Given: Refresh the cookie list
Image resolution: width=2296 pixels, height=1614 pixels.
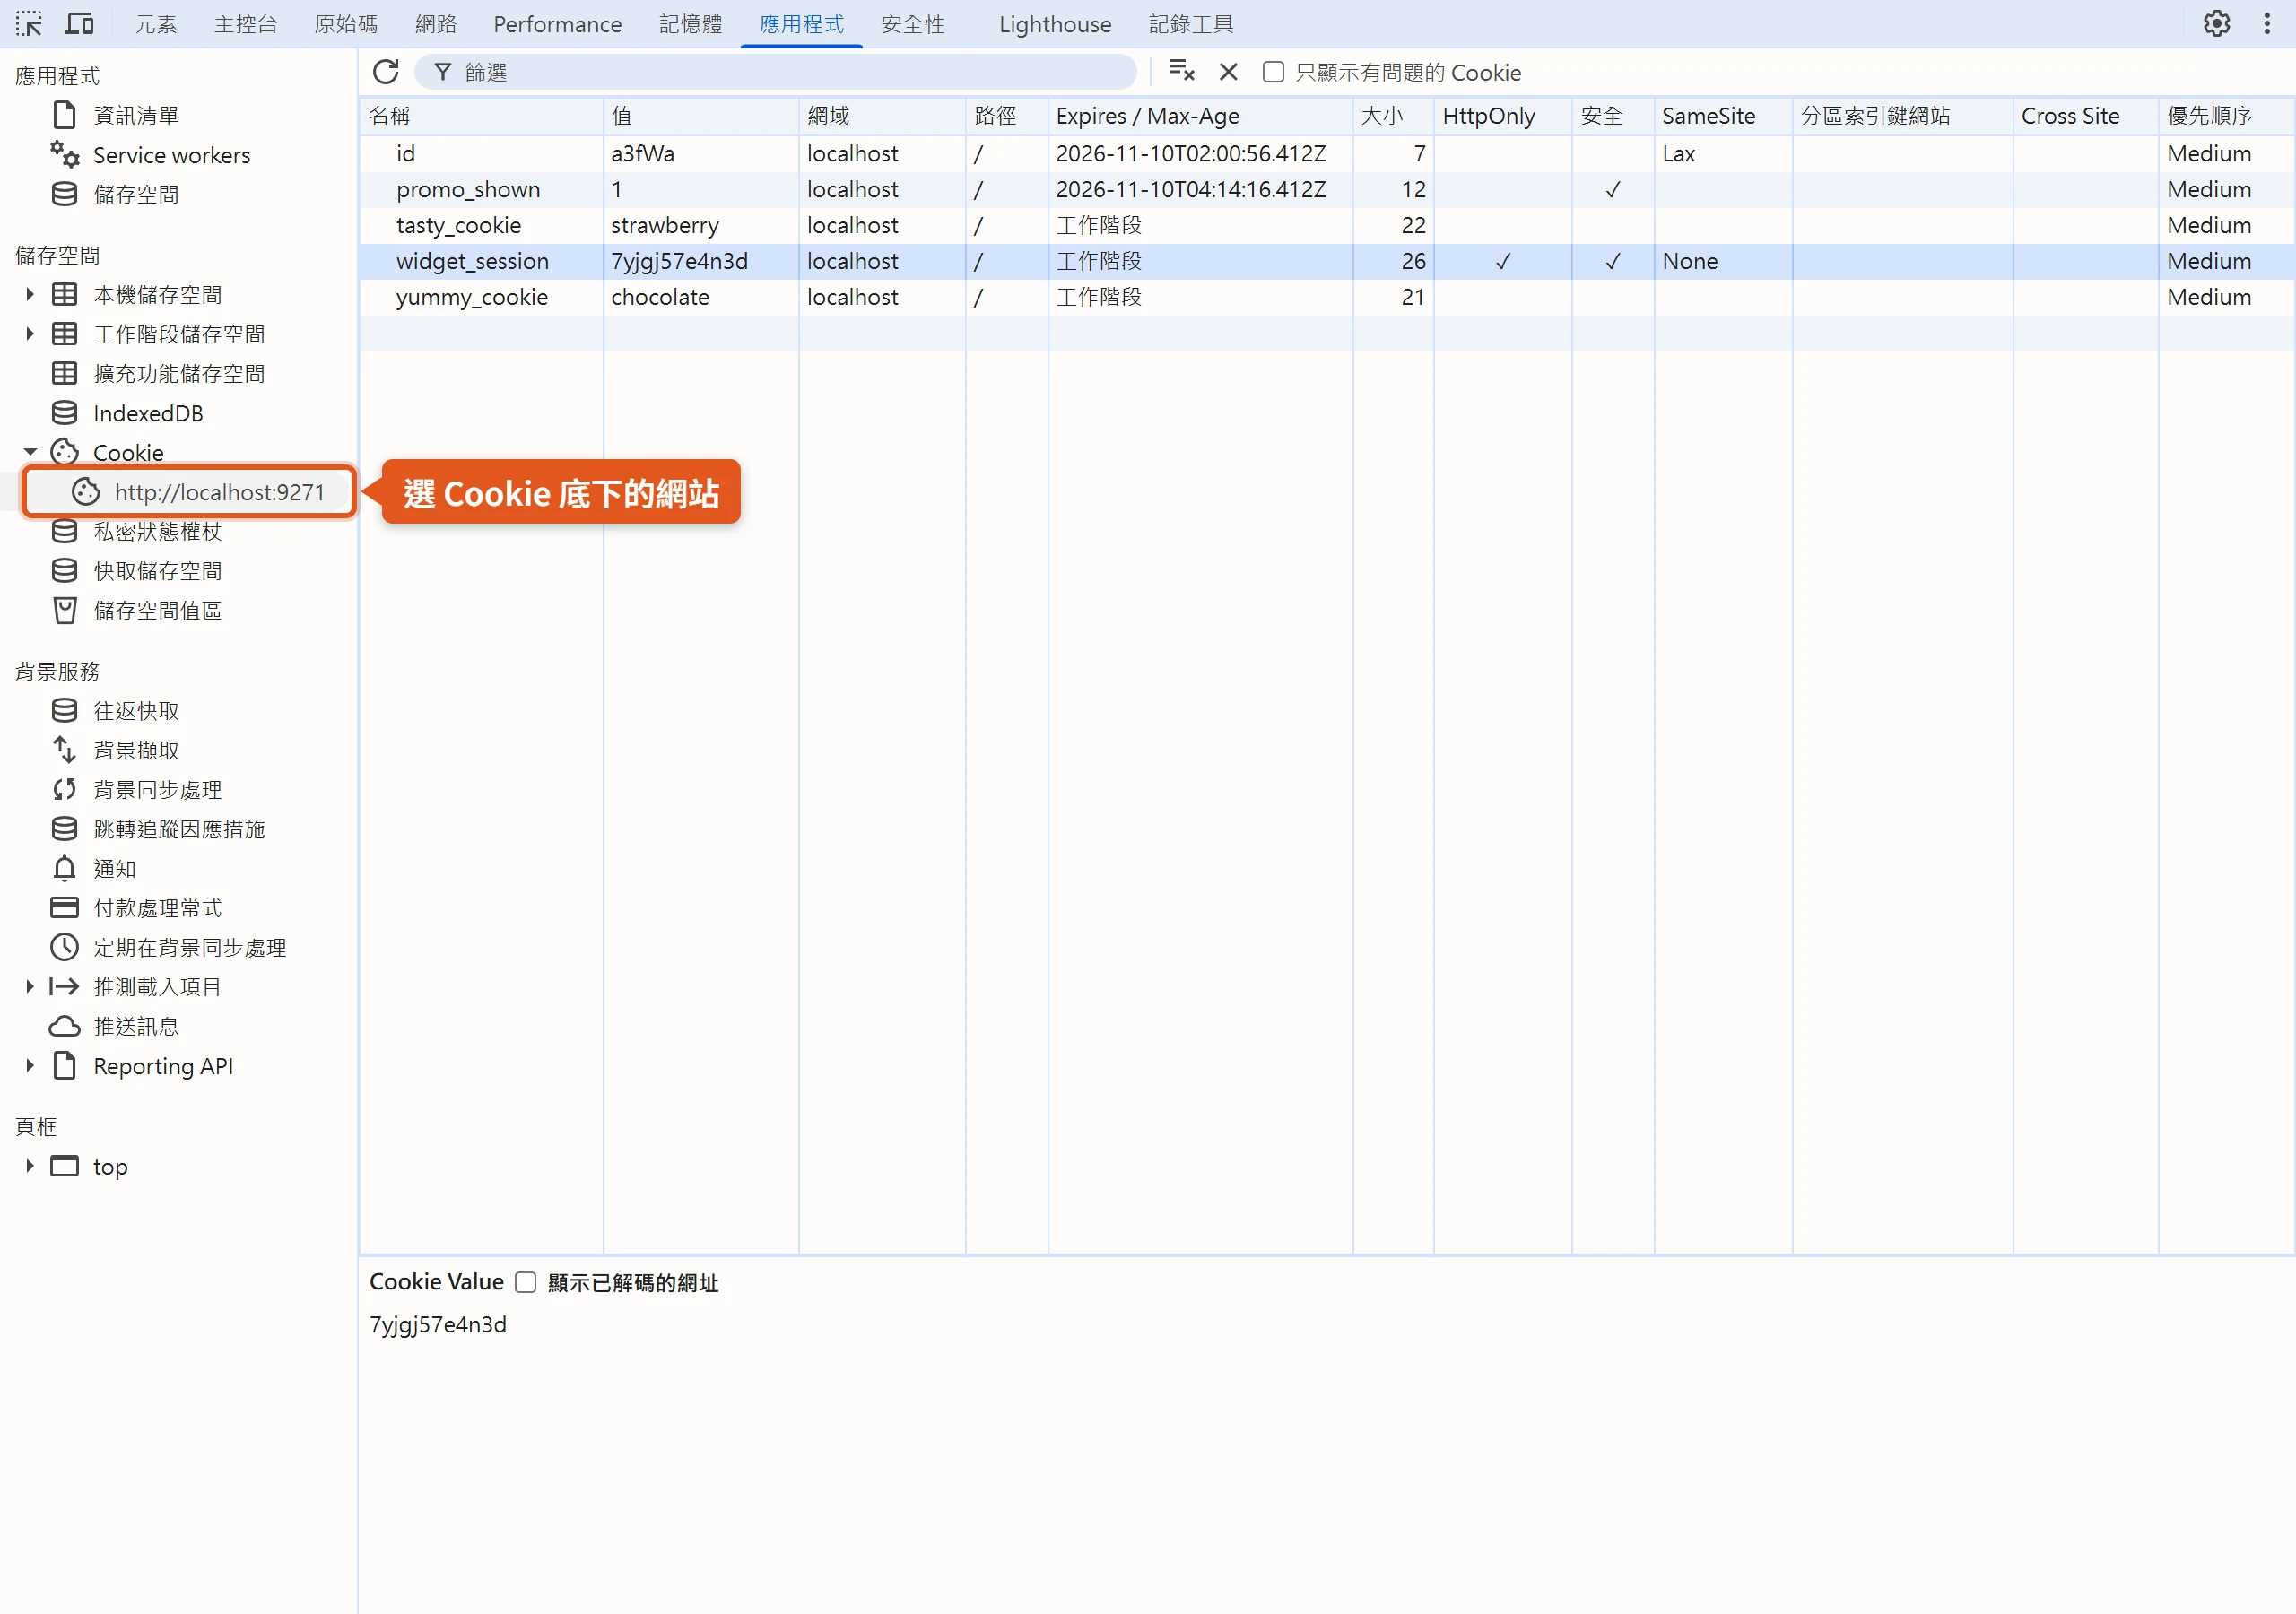Looking at the screenshot, I should 386,72.
